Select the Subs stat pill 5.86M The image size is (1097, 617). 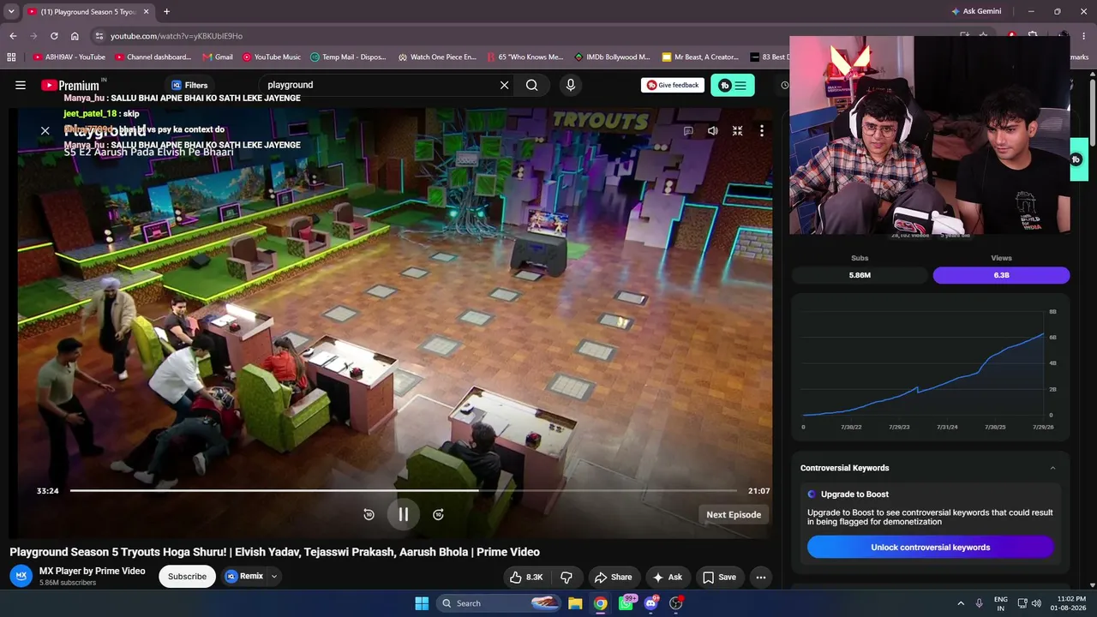(x=860, y=275)
